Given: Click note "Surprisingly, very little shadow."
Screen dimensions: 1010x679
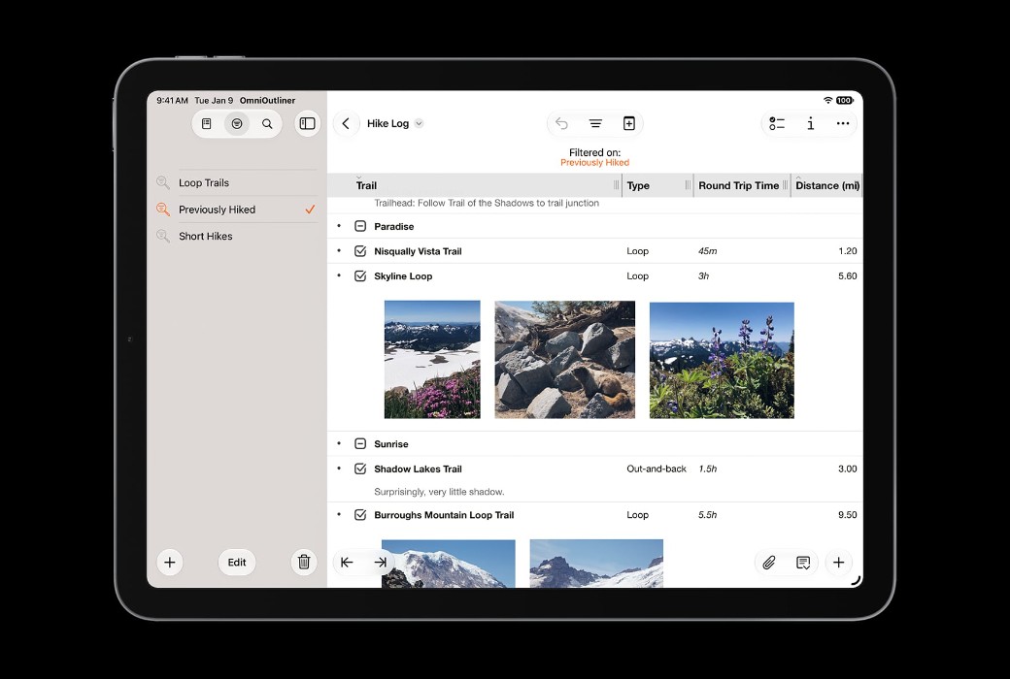Looking at the screenshot, I should pyautogui.click(x=439, y=492).
